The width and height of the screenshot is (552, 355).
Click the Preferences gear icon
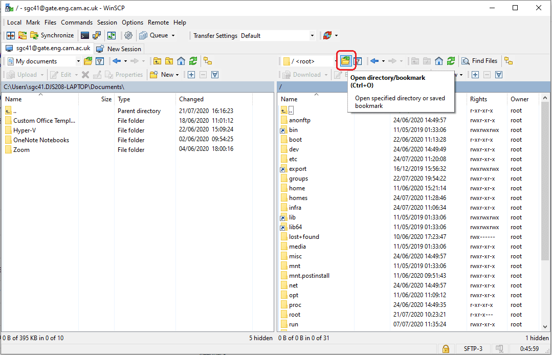point(128,35)
